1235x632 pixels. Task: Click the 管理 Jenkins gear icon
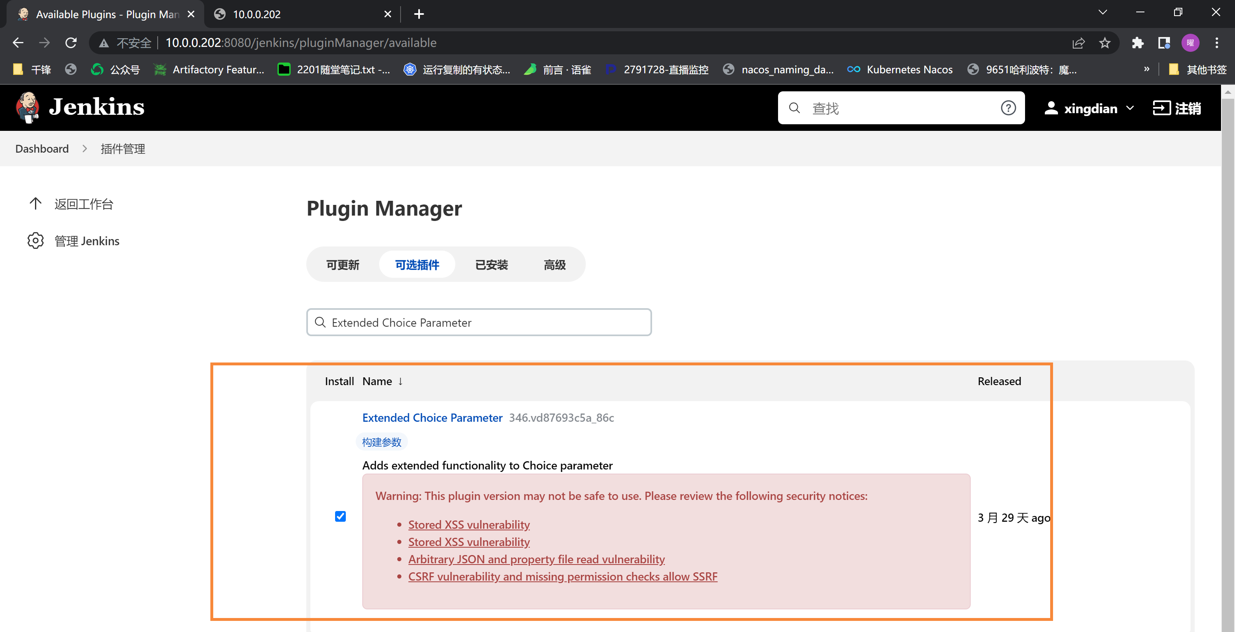click(x=32, y=240)
